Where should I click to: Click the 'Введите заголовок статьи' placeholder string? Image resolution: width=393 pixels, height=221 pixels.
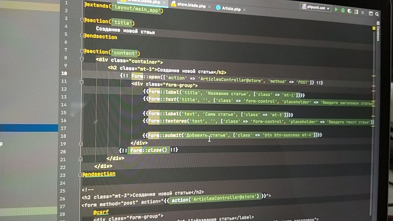pos(347,103)
